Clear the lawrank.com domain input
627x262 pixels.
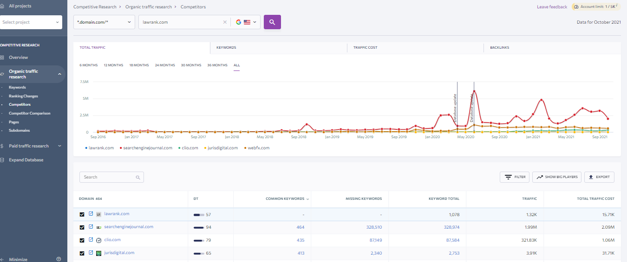point(225,22)
